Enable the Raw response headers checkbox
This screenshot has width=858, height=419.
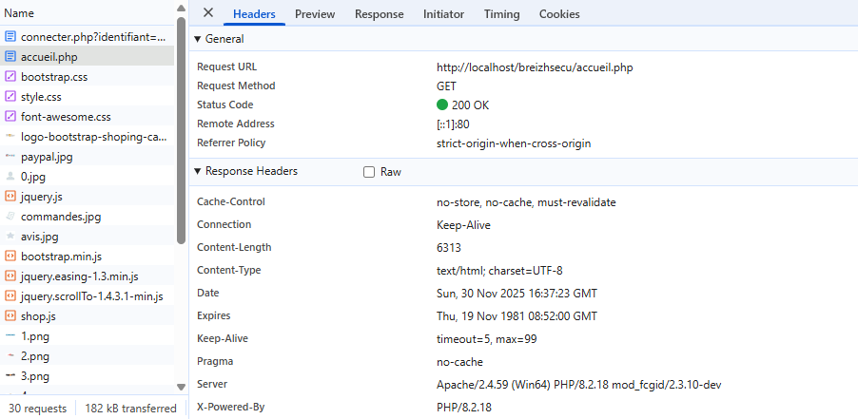pyautogui.click(x=369, y=172)
